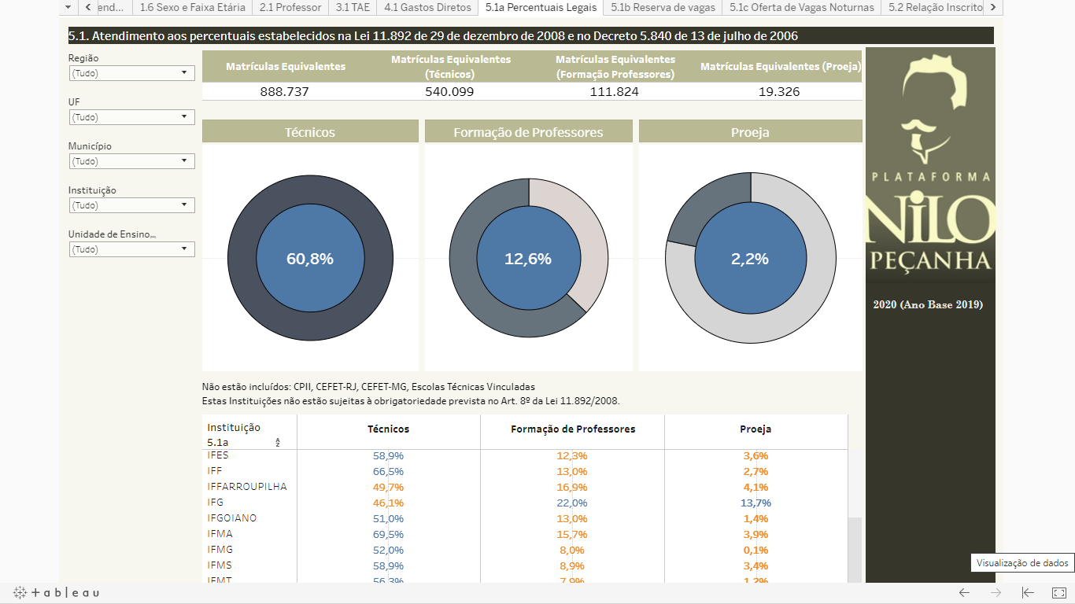Click the sort icon beside Instituição header
The image size is (1075, 604).
coord(277,443)
